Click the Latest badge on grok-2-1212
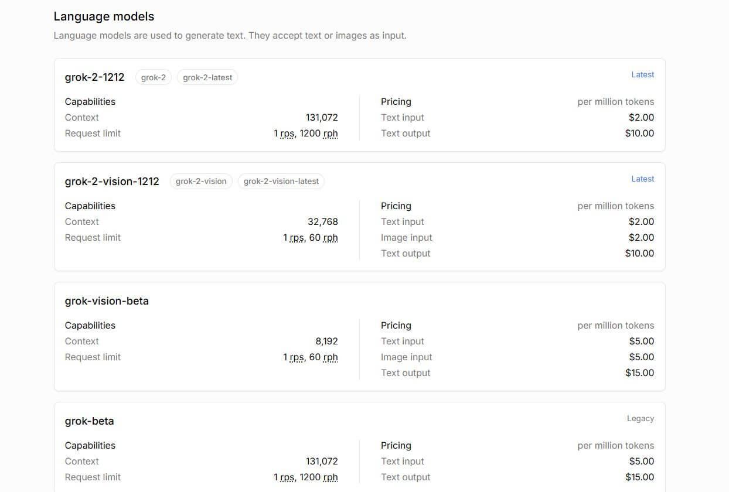This screenshot has width=729, height=492. 642,74
